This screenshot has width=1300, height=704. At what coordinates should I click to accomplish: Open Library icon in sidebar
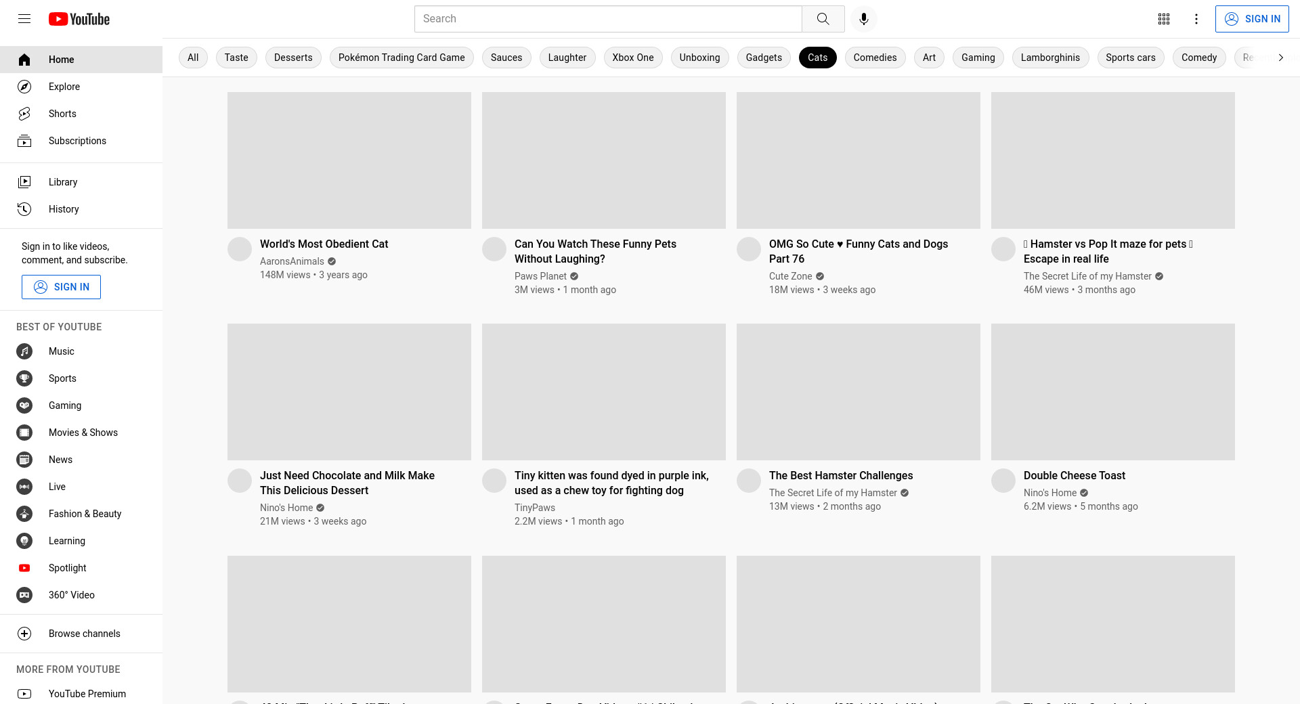pyautogui.click(x=24, y=182)
